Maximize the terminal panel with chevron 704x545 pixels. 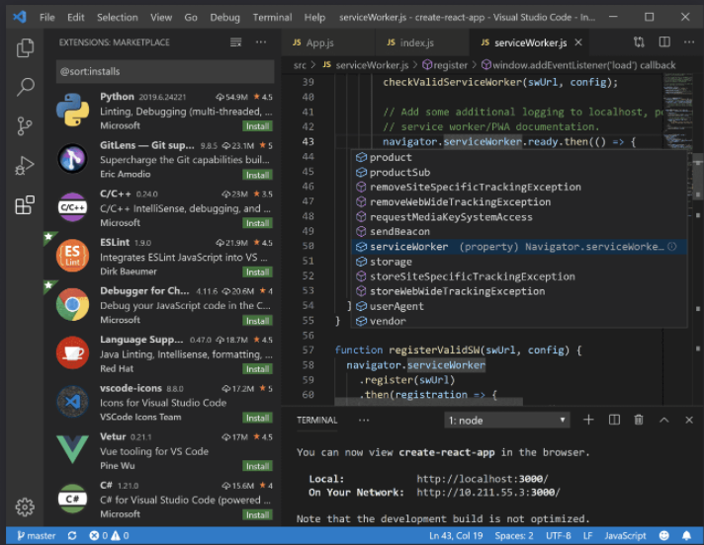pos(664,420)
